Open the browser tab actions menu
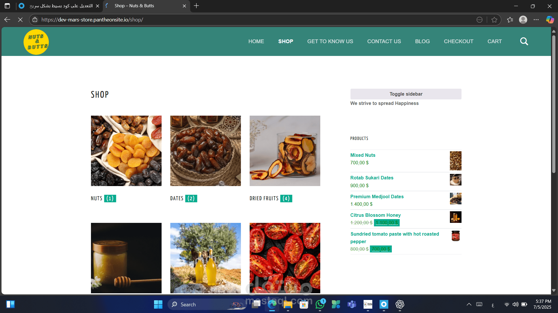This screenshot has width=558, height=313. [7, 6]
